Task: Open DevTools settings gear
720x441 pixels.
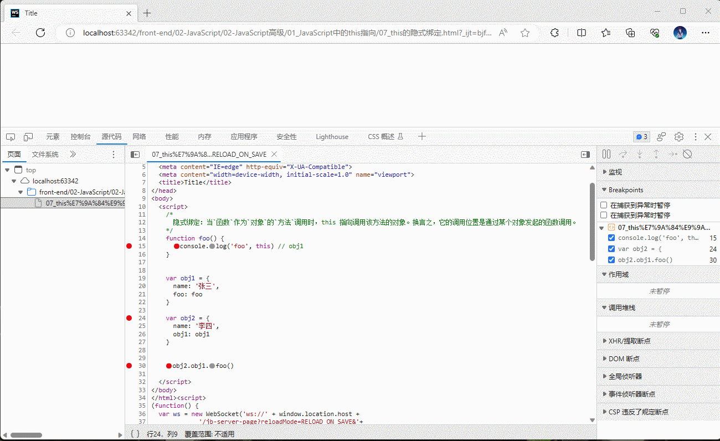Action: (x=678, y=137)
